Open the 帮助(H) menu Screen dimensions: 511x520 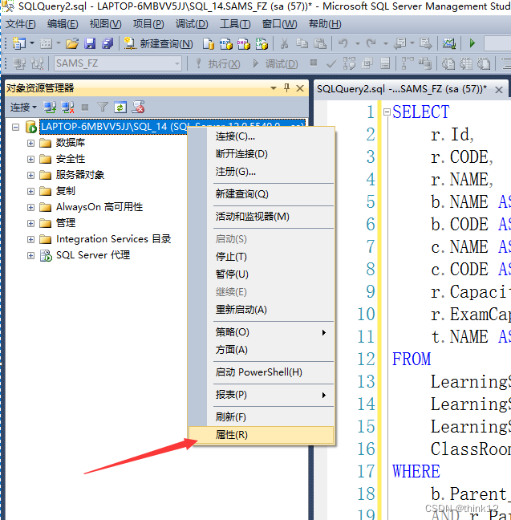(x=325, y=24)
